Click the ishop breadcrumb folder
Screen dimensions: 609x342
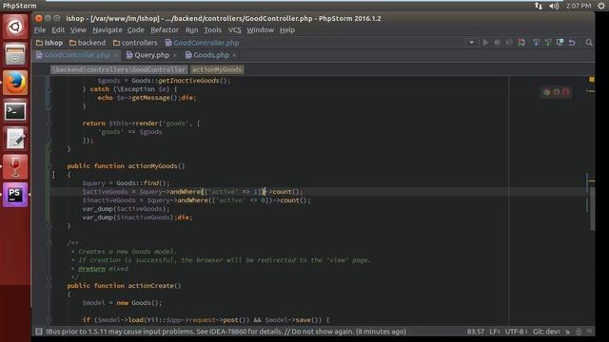click(49, 43)
